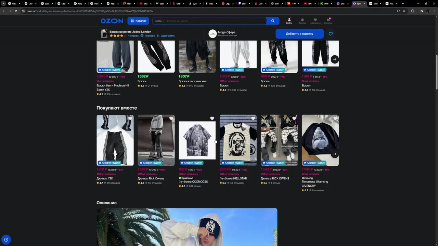Open the Заказы orders icon
The image size is (438, 246).
point(302,21)
